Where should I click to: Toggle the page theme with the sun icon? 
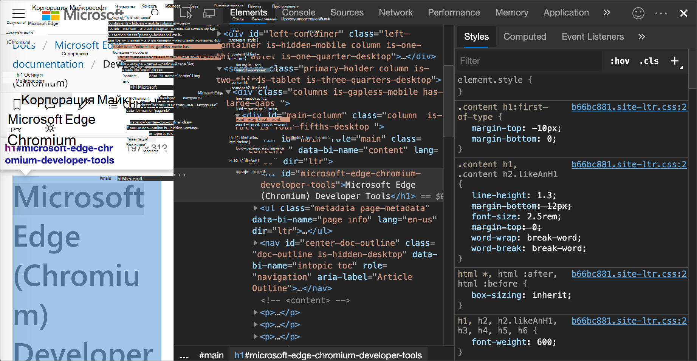tap(50, 128)
